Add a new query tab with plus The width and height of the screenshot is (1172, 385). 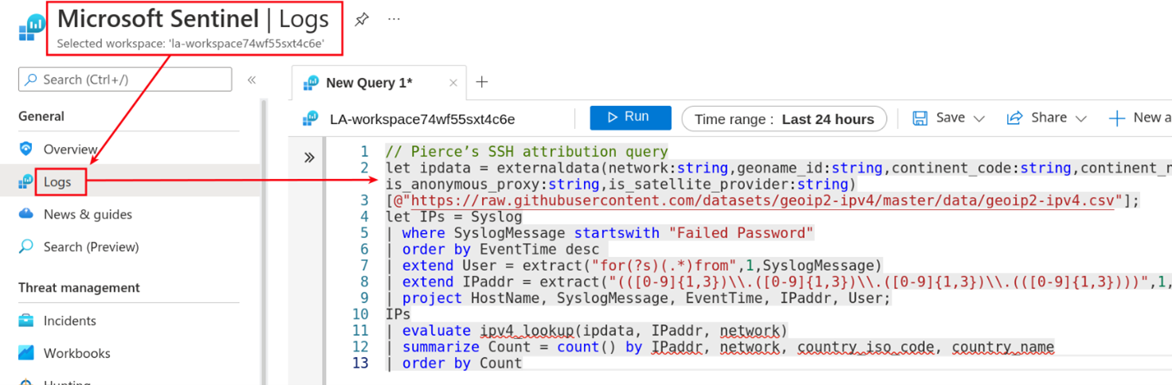482,82
